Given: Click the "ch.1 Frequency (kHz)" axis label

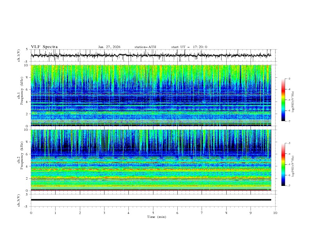Looking at the screenshot, I should 20,95.
